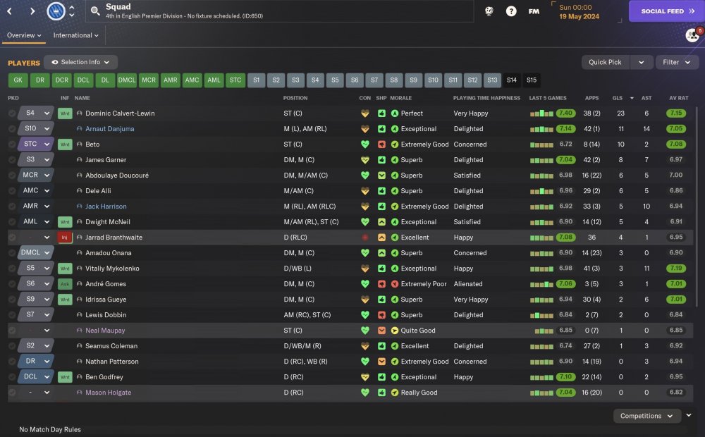This screenshot has height=437, width=705.
Task: Tick the checkbox for Nathan Patterson row
Action: [12, 362]
